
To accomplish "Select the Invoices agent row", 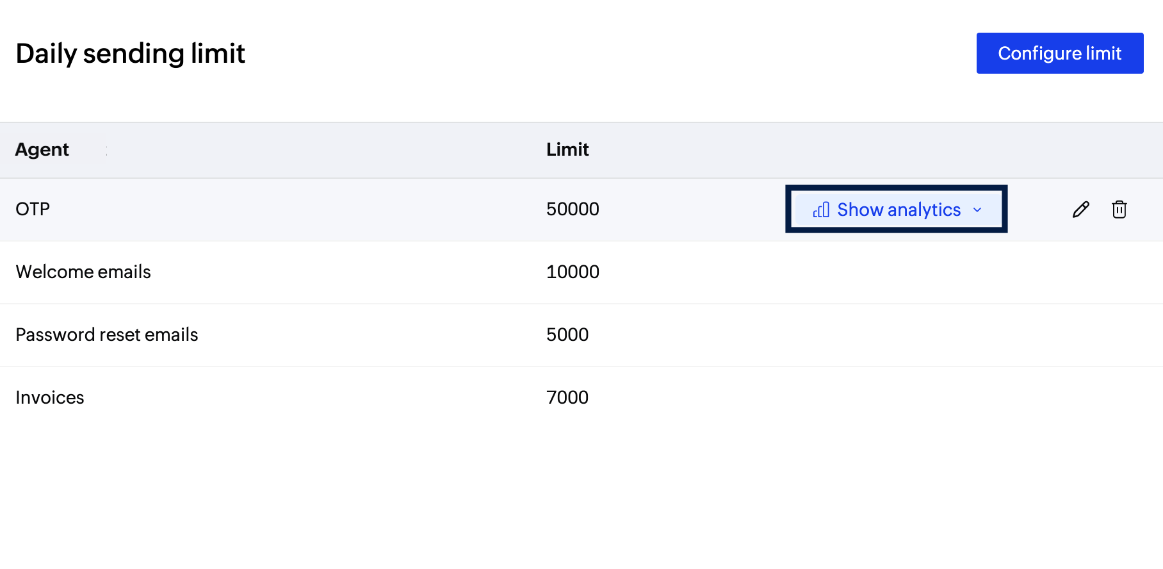I will click(x=49, y=397).
